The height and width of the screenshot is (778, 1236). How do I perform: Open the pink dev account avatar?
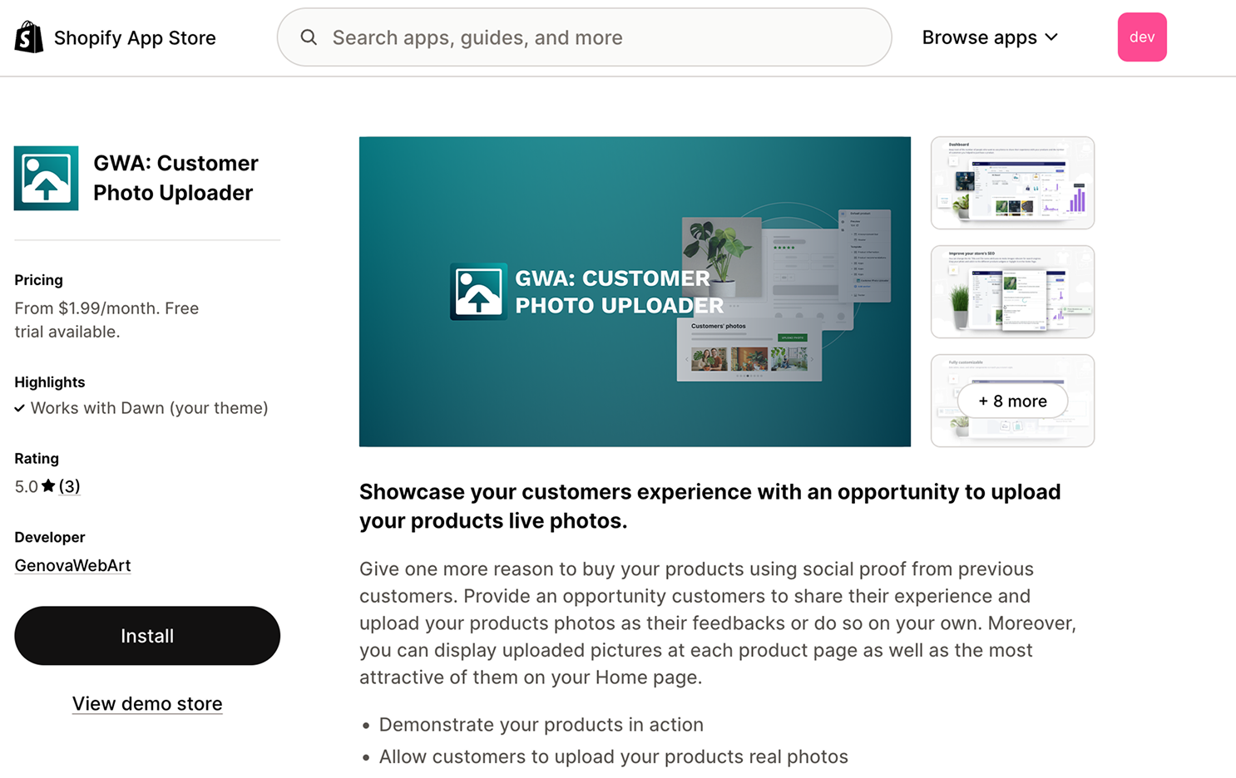[1141, 37]
